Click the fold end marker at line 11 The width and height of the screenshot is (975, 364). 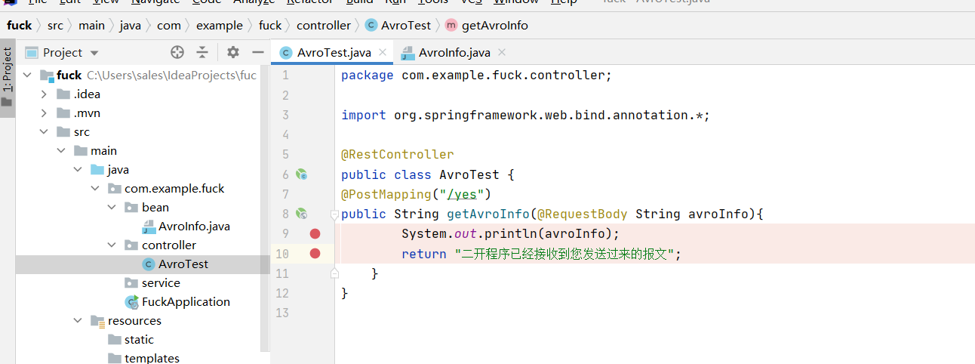coord(334,273)
